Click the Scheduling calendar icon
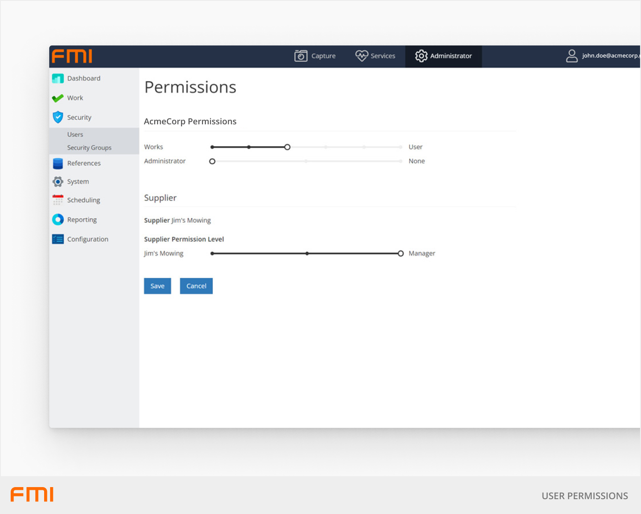 tap(58, 200)
